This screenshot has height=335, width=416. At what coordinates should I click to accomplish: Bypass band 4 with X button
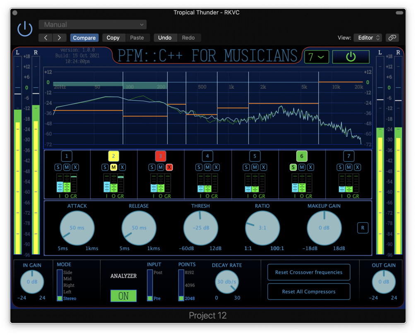pyautogui.click(x=216, y=167)
